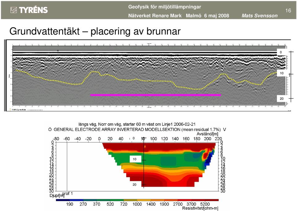Click the legend value '1400'

pyautogui.click(x=151, y=204)
